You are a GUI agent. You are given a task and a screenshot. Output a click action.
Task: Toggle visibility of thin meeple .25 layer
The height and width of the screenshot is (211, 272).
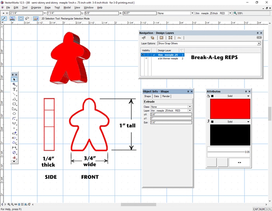click(143, 55)
